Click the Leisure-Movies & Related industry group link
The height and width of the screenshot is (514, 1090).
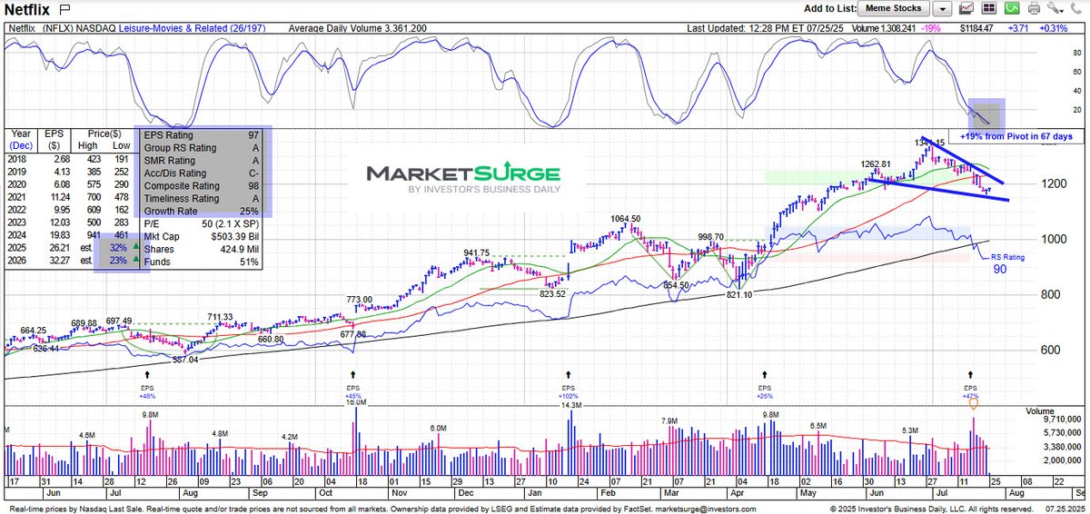(x=191, y=28)
